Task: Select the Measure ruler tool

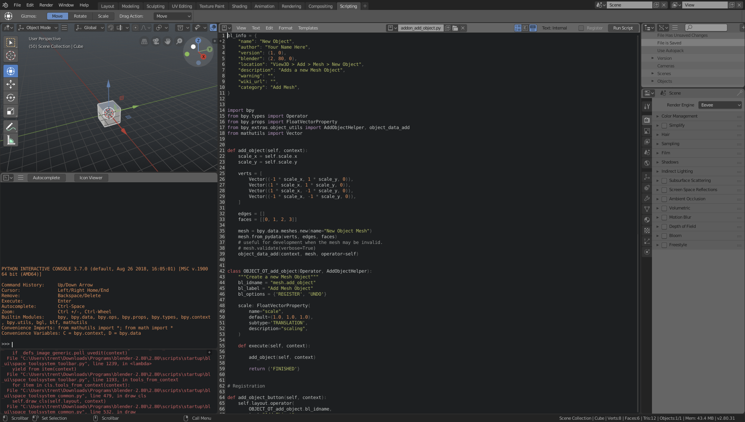Action: pyautogui.click(x=11, y=140)
